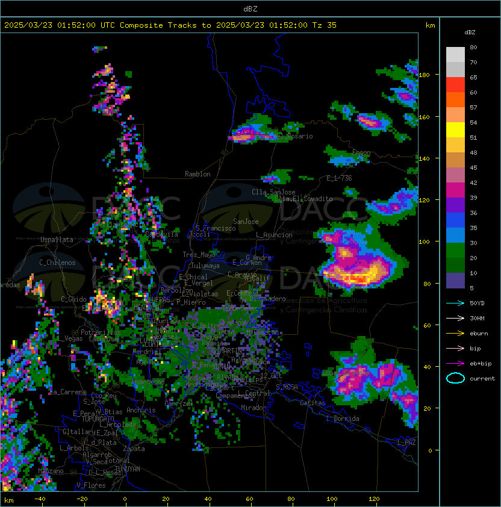Click the 'Catitas' map label
Screen dimensions: 501x507
(x=313, y=403)
